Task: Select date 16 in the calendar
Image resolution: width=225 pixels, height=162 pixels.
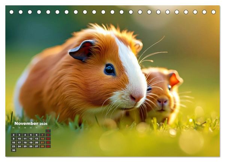Action: click(x=13, y=142)
